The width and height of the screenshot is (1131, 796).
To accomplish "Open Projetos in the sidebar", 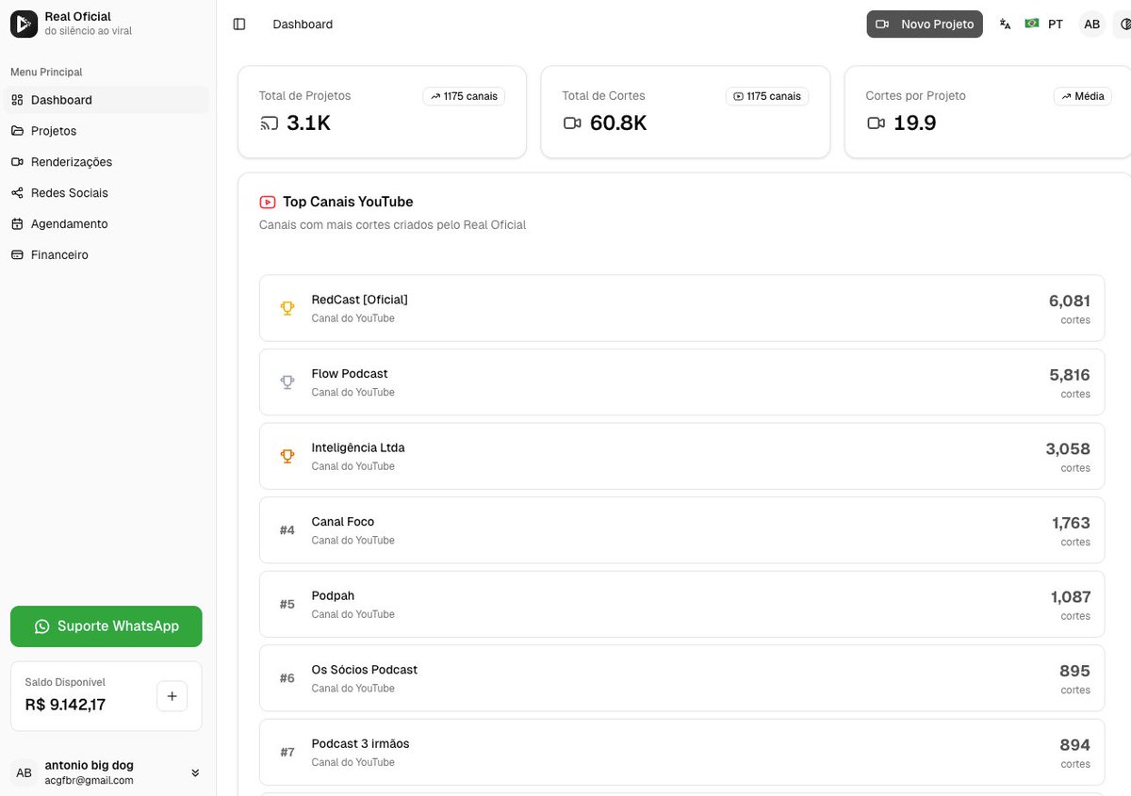I will [x=106, y=131].
